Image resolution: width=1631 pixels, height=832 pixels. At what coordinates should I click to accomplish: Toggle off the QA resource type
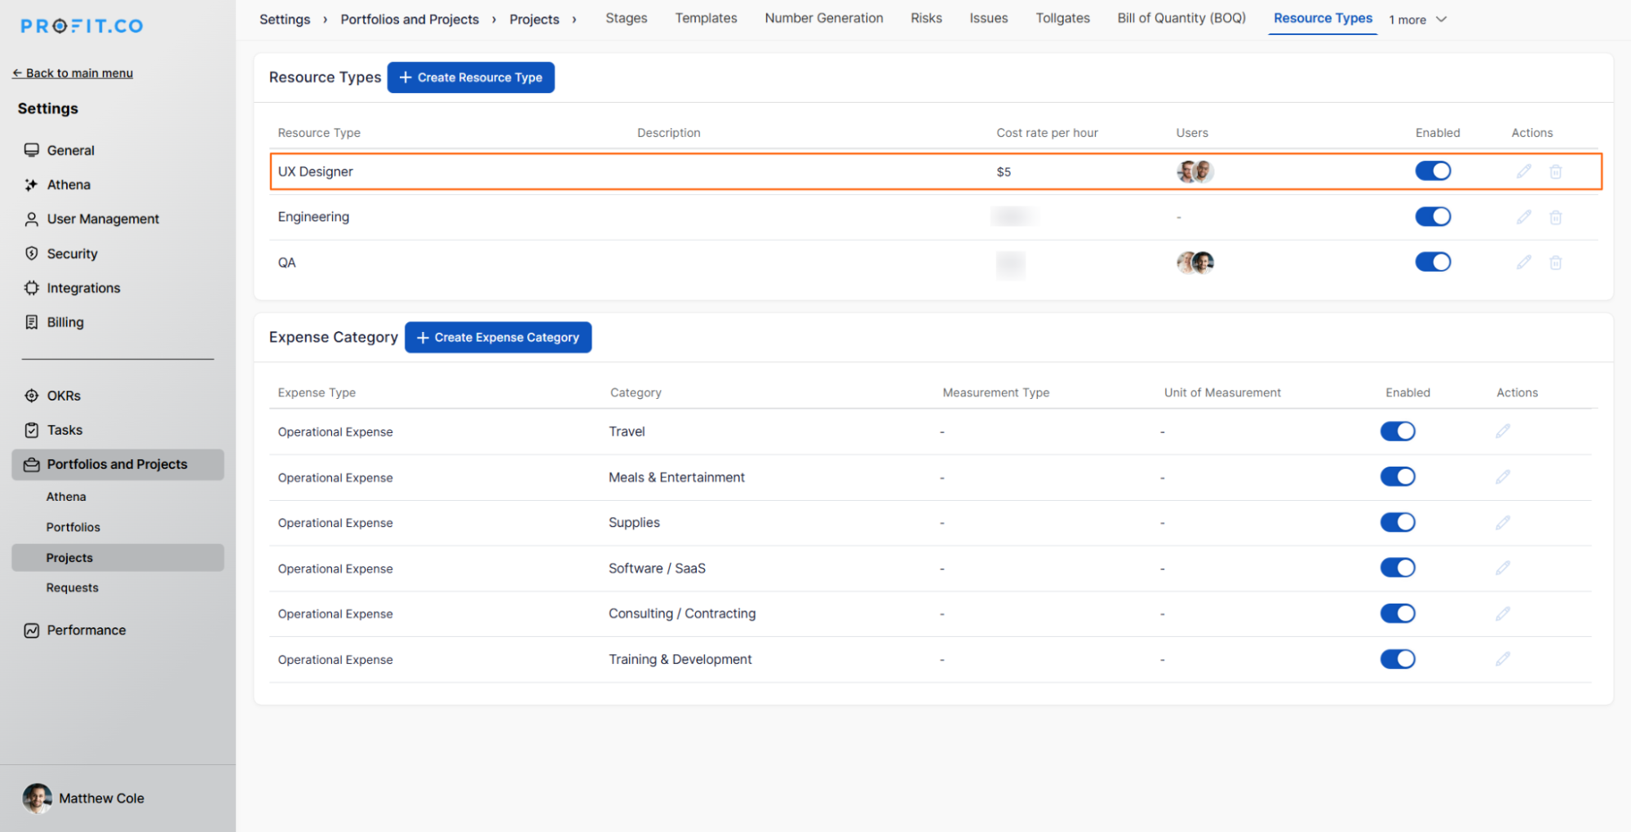pyautogui.click(x=1432, y=263)
